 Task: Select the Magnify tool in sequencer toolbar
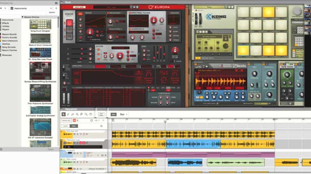(86, 114)
